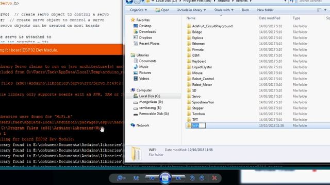Click the SpacebrewYun folder name

[203, 102]
